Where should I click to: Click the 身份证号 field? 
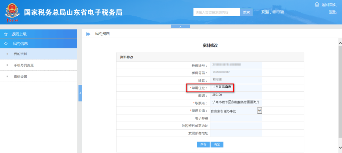tap(236, 65)
